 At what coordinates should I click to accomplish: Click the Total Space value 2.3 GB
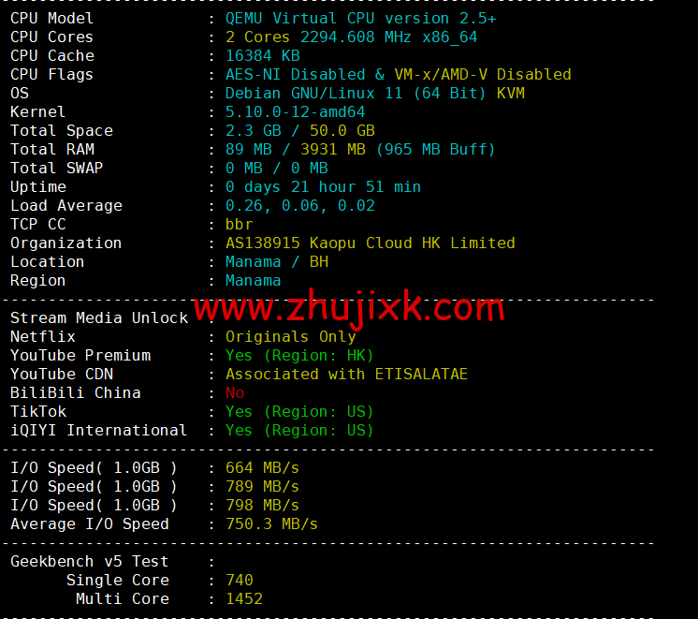253,130
